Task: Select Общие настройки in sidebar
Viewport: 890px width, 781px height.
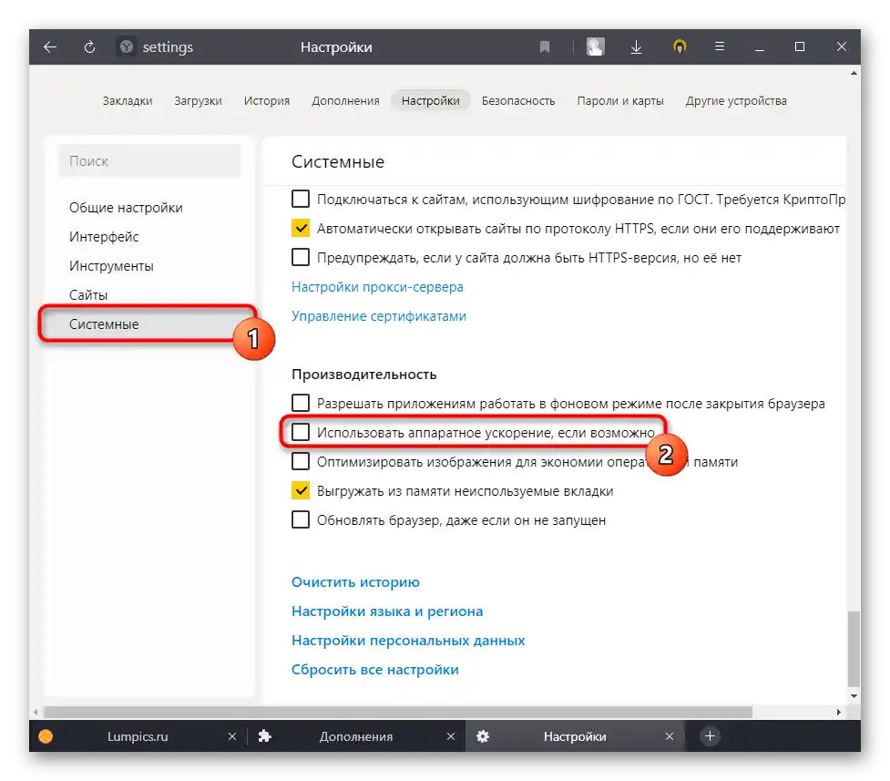Action: (x=126, y=207)
